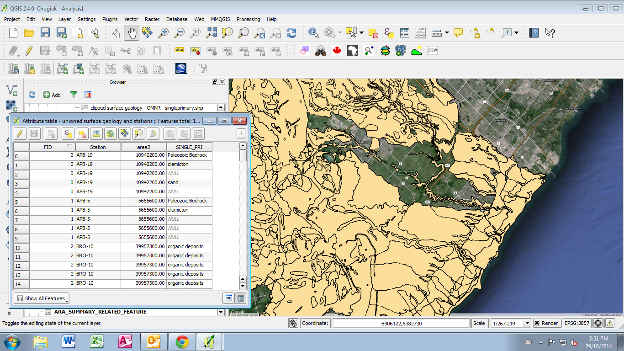Toggle Render checkbox in status bar
624x351 pixels.
tap(547, 323)
